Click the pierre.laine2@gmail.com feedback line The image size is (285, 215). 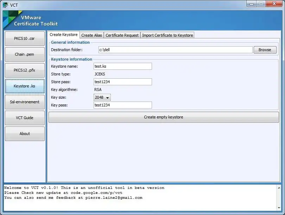[73, 197]
